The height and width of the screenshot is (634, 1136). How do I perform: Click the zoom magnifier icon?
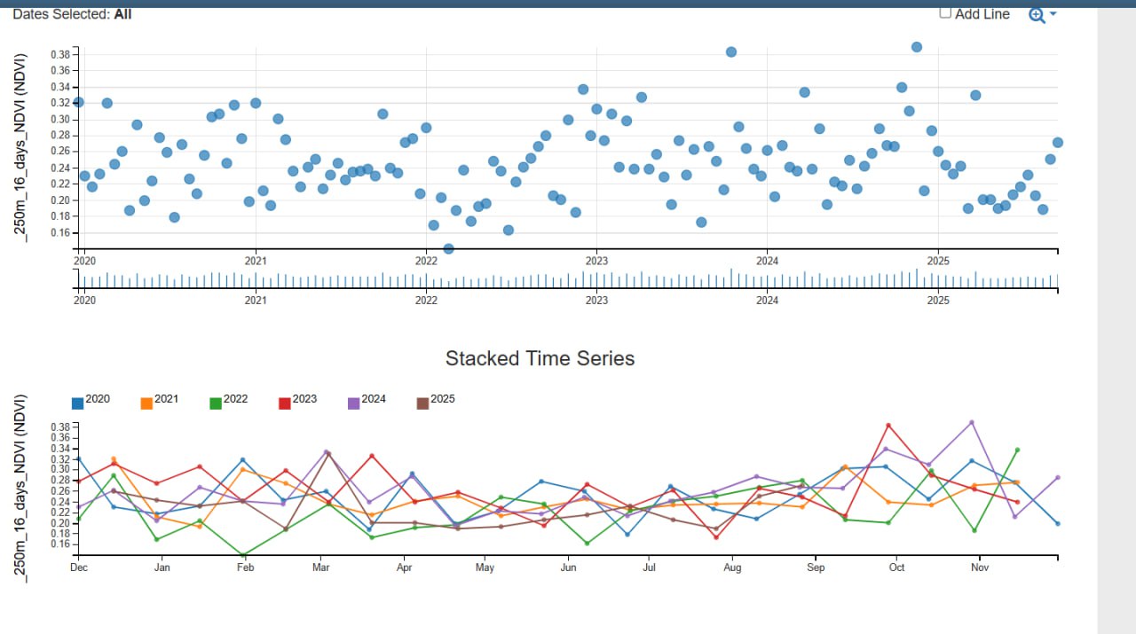coord(1037,14)
